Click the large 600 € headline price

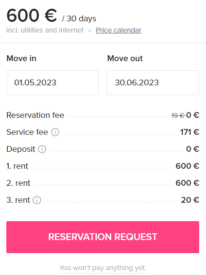pyautogui.click(x=32, y=16)
